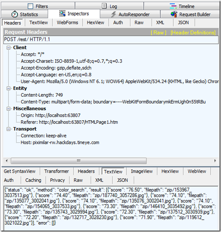Click the horizontal scrollbar right arrow

215,161
